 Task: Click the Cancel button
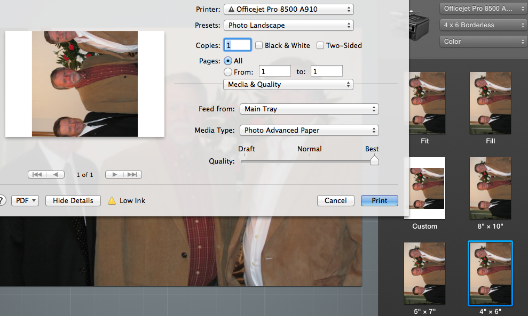[336, 201]
